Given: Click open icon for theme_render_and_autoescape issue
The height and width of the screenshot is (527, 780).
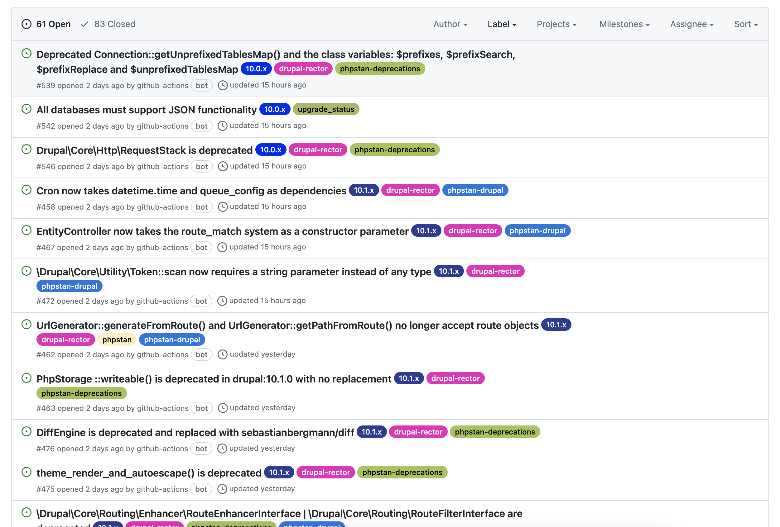Looking at the screenshot, I should pyautogui.click(x=26, y=472).
